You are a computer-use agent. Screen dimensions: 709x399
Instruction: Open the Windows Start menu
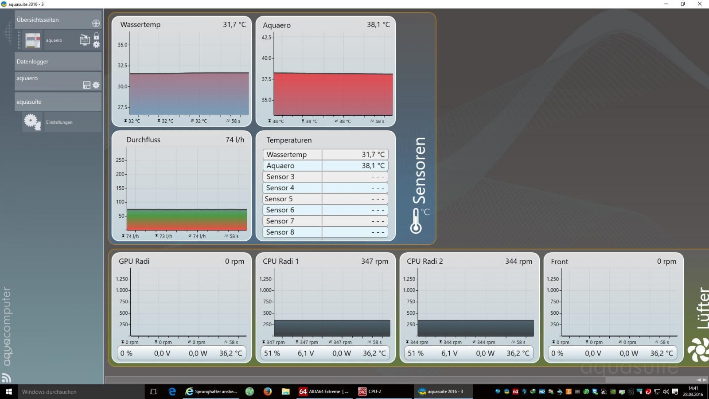tap(8, 391)
